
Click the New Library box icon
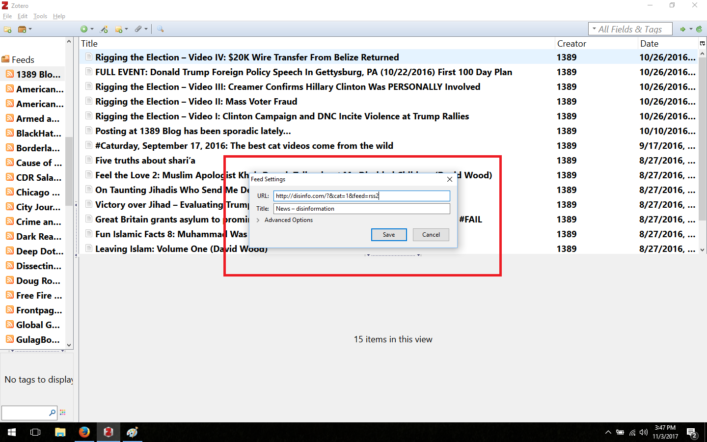tap(22, 29)
